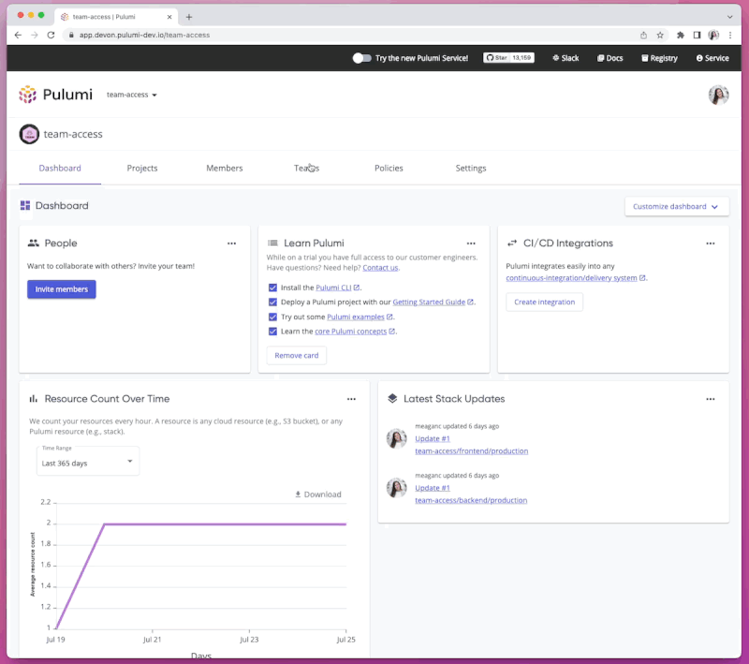
Task: Open Resource Count card options menu
Action: pyautogui.click(x=351, y=399)
